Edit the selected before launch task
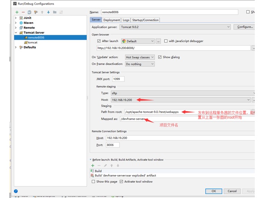 tap(105, 165)
